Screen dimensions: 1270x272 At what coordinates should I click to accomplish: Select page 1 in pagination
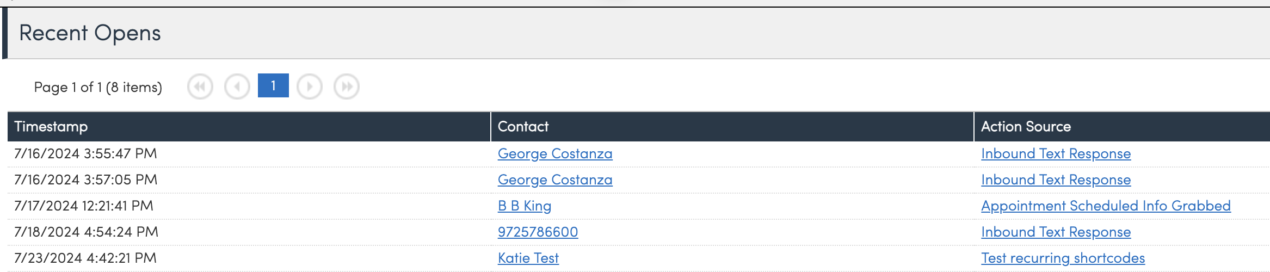tap(273, 86)
